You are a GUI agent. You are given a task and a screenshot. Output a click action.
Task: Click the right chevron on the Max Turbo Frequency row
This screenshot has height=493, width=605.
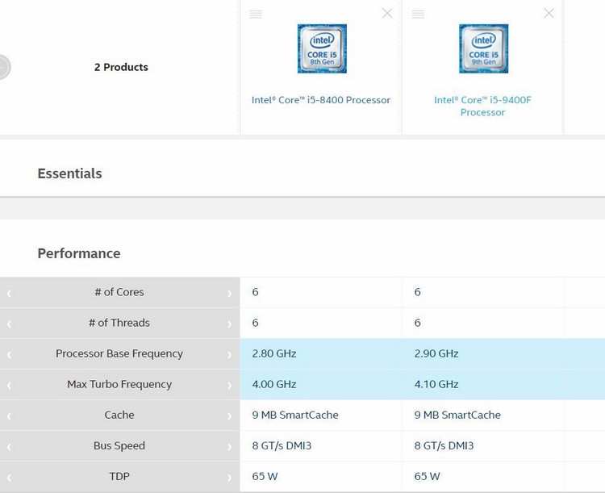[x=229, y=386]
